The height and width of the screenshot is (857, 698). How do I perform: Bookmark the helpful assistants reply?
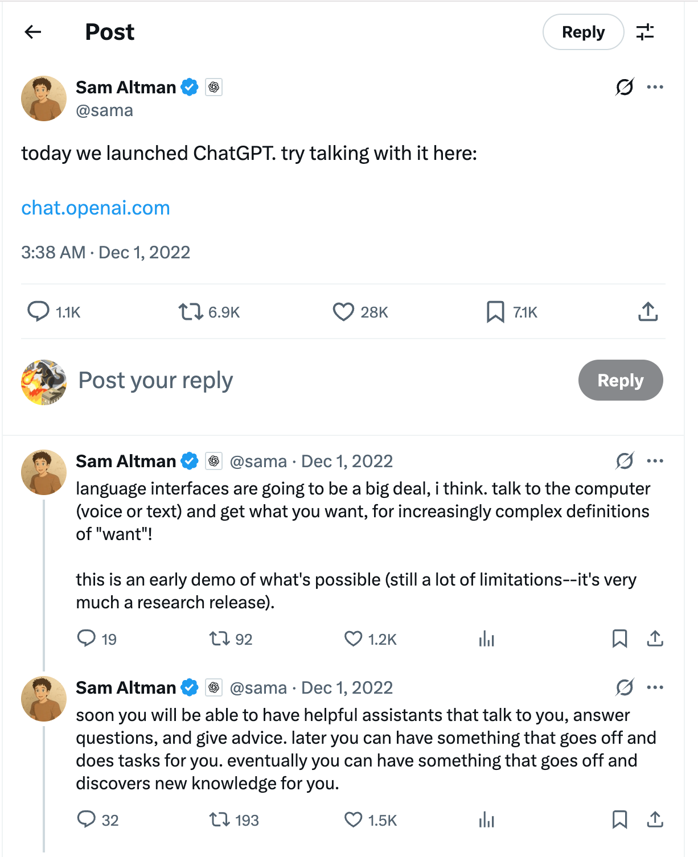(x=619, y=820)
